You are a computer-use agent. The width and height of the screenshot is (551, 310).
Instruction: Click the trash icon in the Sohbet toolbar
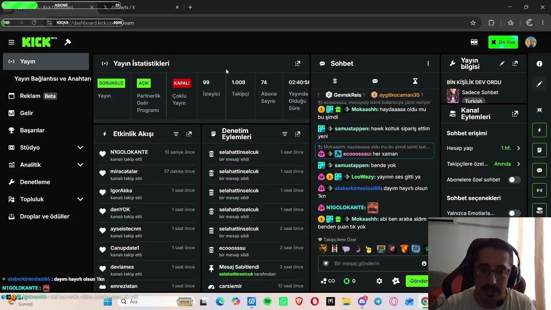[x=335, y=81]
